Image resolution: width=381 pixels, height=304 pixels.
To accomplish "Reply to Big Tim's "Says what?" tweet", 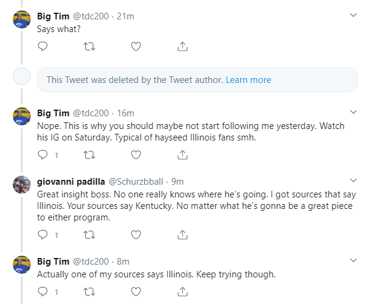I will coord(42,46).
